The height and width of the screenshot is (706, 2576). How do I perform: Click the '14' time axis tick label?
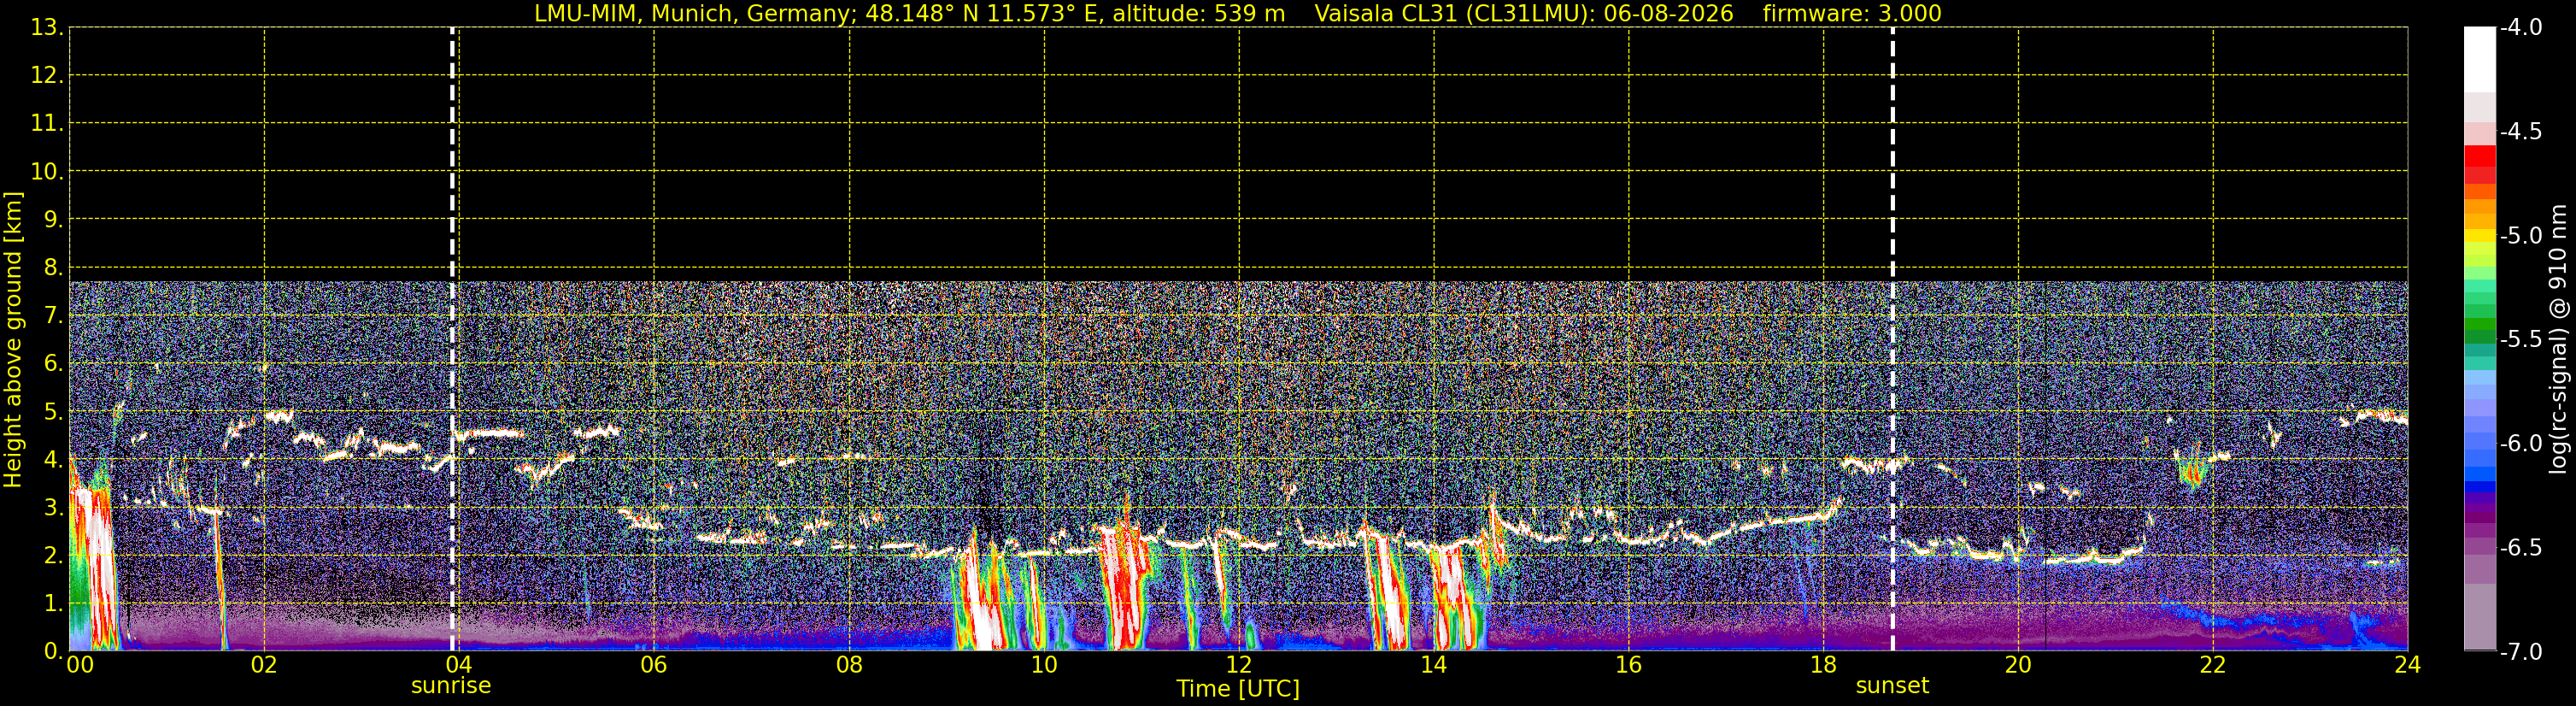tap(1434, 665)
